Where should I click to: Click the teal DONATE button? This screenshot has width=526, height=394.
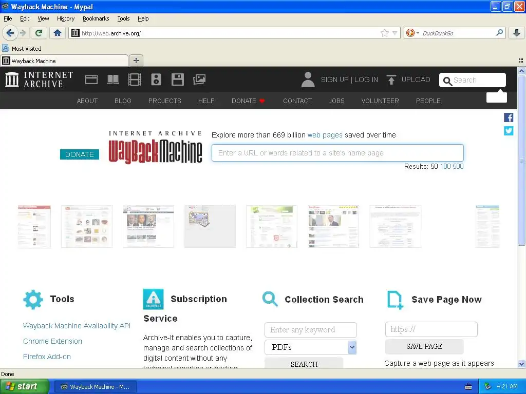[x=80, y=154]
